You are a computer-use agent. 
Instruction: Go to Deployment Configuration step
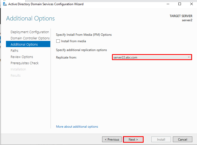point(30,32)
